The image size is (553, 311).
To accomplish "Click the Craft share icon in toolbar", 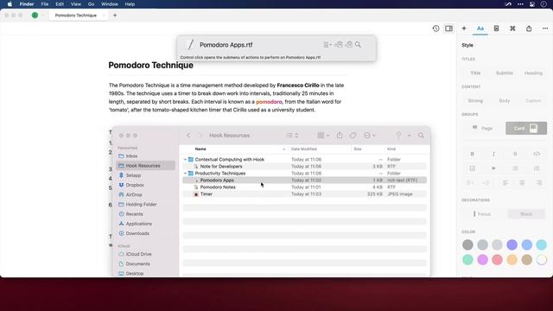I will (529, 29).
